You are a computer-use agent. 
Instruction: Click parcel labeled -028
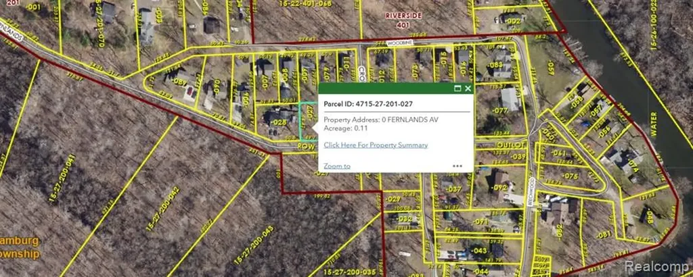click(x=277, y=122)
